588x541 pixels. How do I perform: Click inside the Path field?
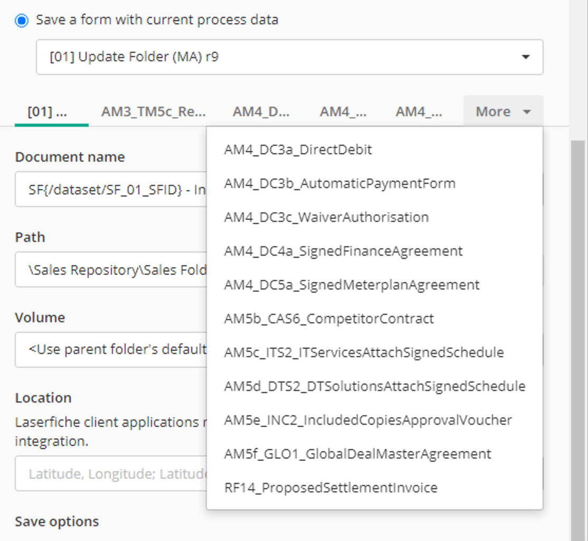pos(106,269)
